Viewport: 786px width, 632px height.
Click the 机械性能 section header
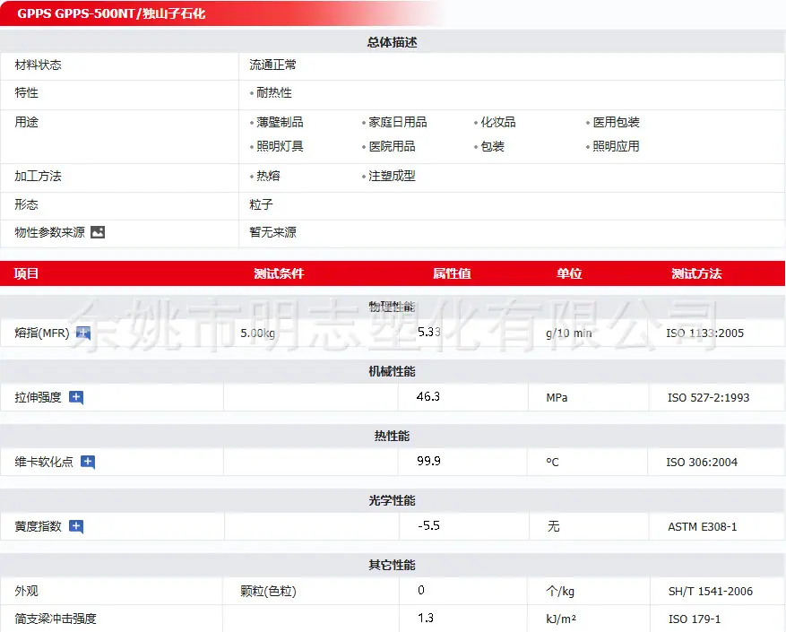coord(392,372)
